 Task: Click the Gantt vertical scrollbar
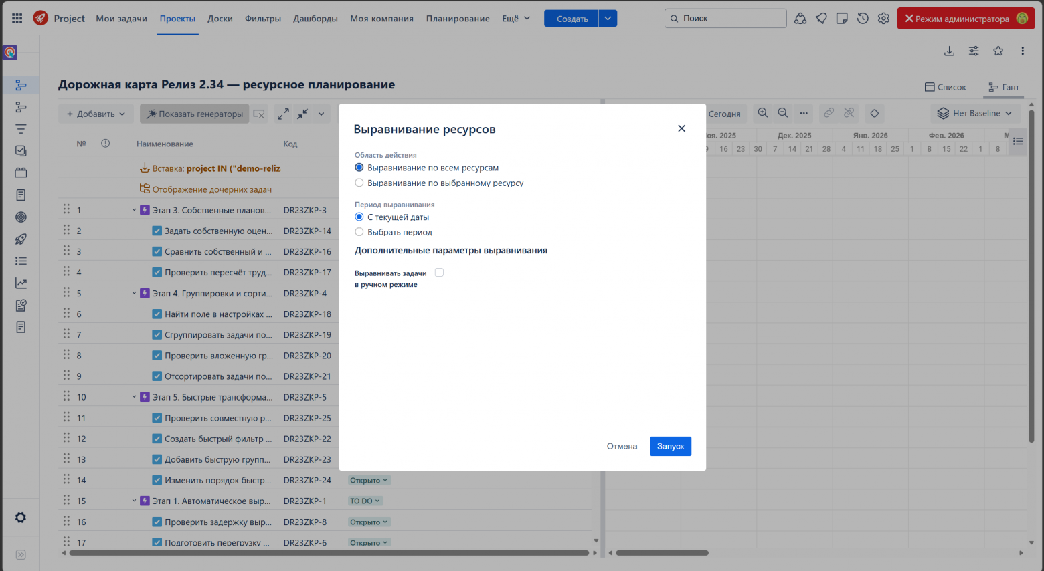pyautogui.click(x=1031, y=275)
